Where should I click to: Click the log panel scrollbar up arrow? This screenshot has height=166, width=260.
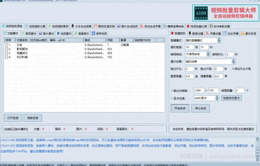(x=257, y=139)
